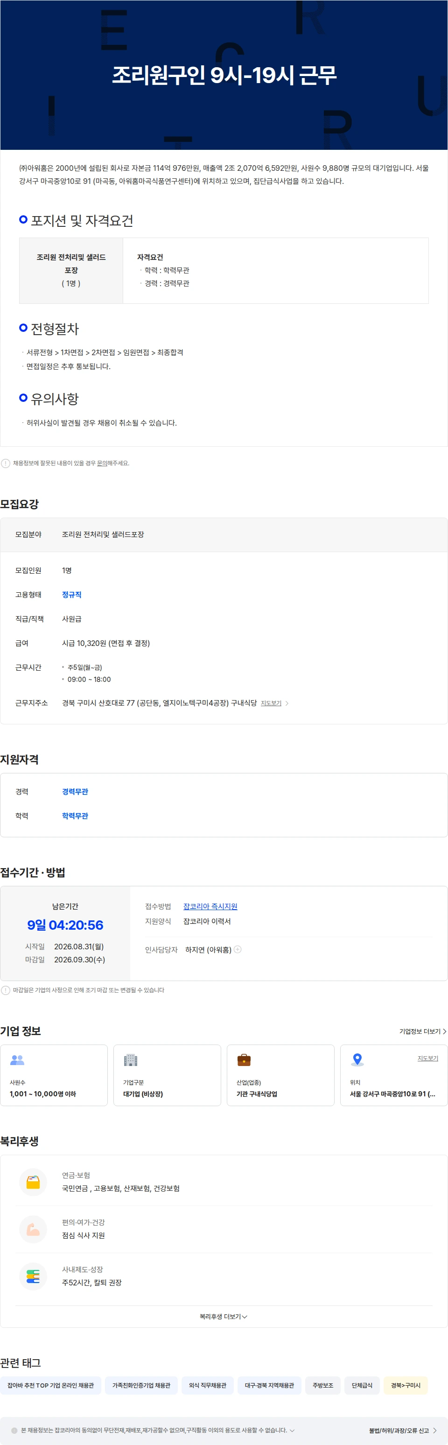Viewport: 448px width, 1445px height.
Task: Click the chevron next to 기업정보 더보기
Action: pyautogui.click(x=445, y=1031)
